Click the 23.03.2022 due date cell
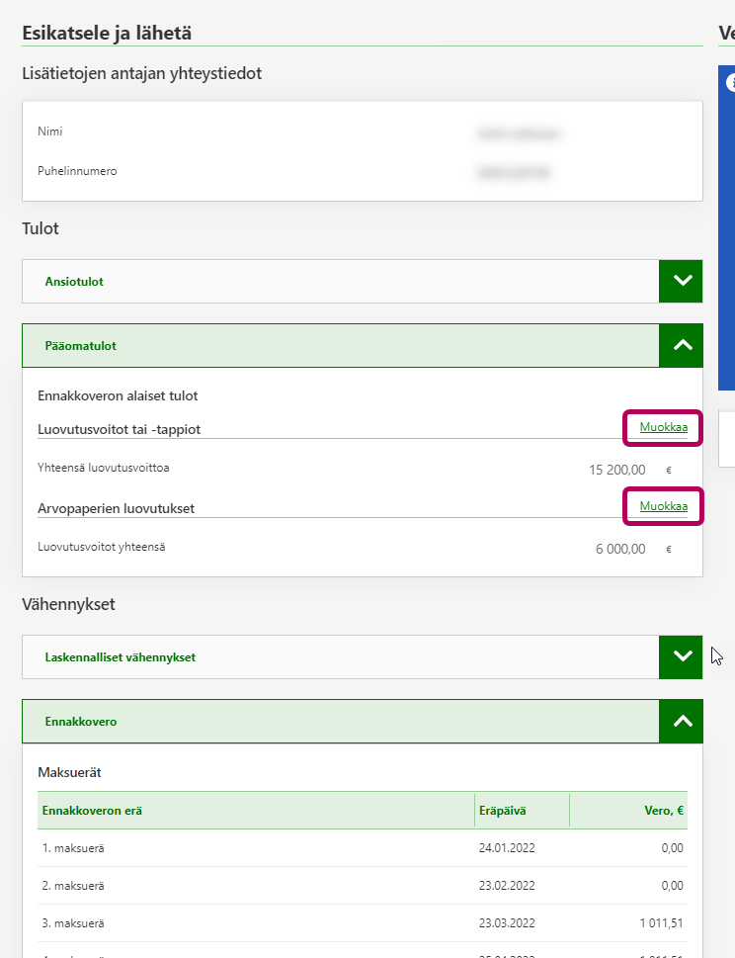 pyautogui.click(x=507, y=923)
